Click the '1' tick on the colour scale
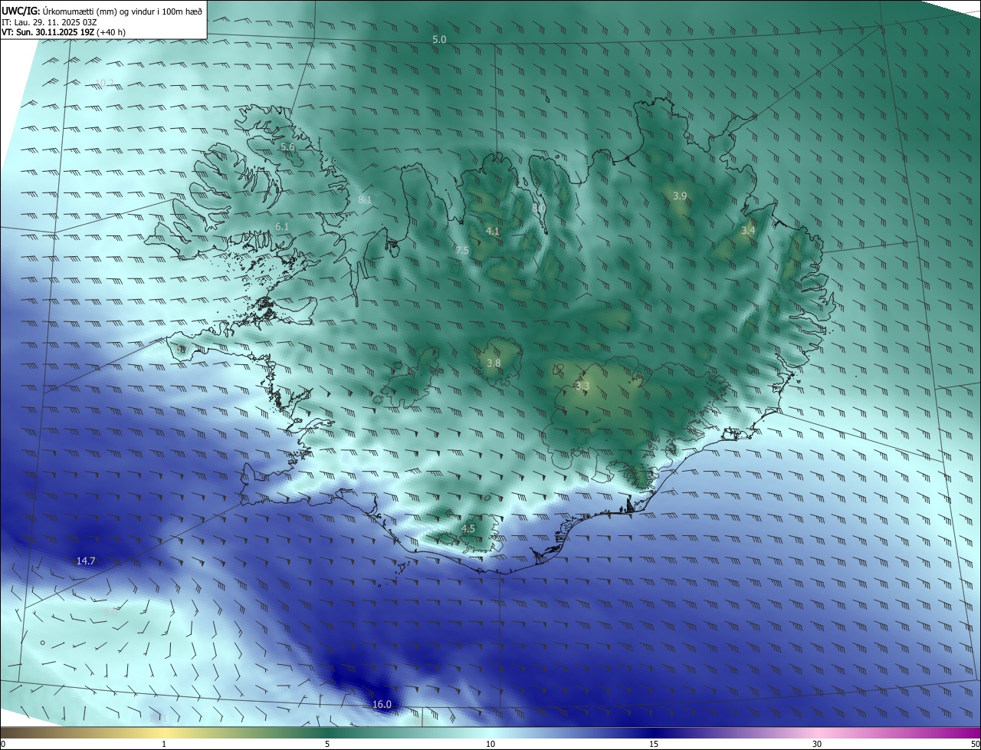The image size is (981, 750). tap(164, 744)
